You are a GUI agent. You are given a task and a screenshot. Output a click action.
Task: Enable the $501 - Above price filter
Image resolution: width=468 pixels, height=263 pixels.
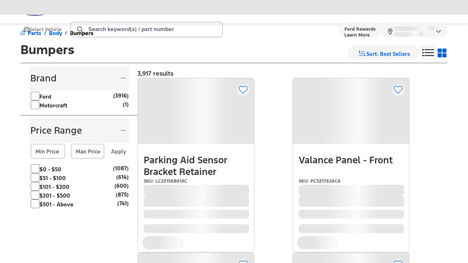click(x=35, y=204)
